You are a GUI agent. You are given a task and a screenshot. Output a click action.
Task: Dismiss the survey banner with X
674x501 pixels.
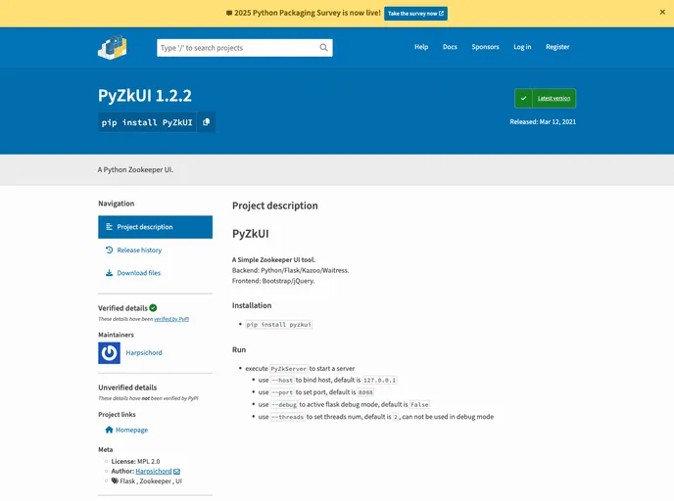coord(662,12)
